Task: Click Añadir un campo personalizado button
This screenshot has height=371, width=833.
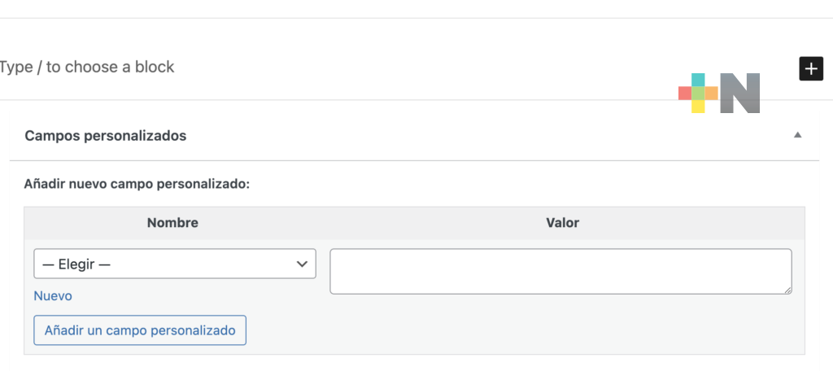Action: 140,330
